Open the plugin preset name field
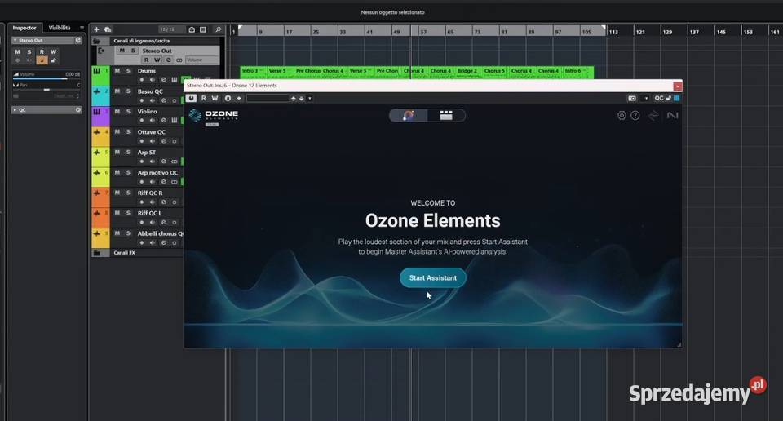This screenshot has height=421, width=783. (x=268, y=99)
